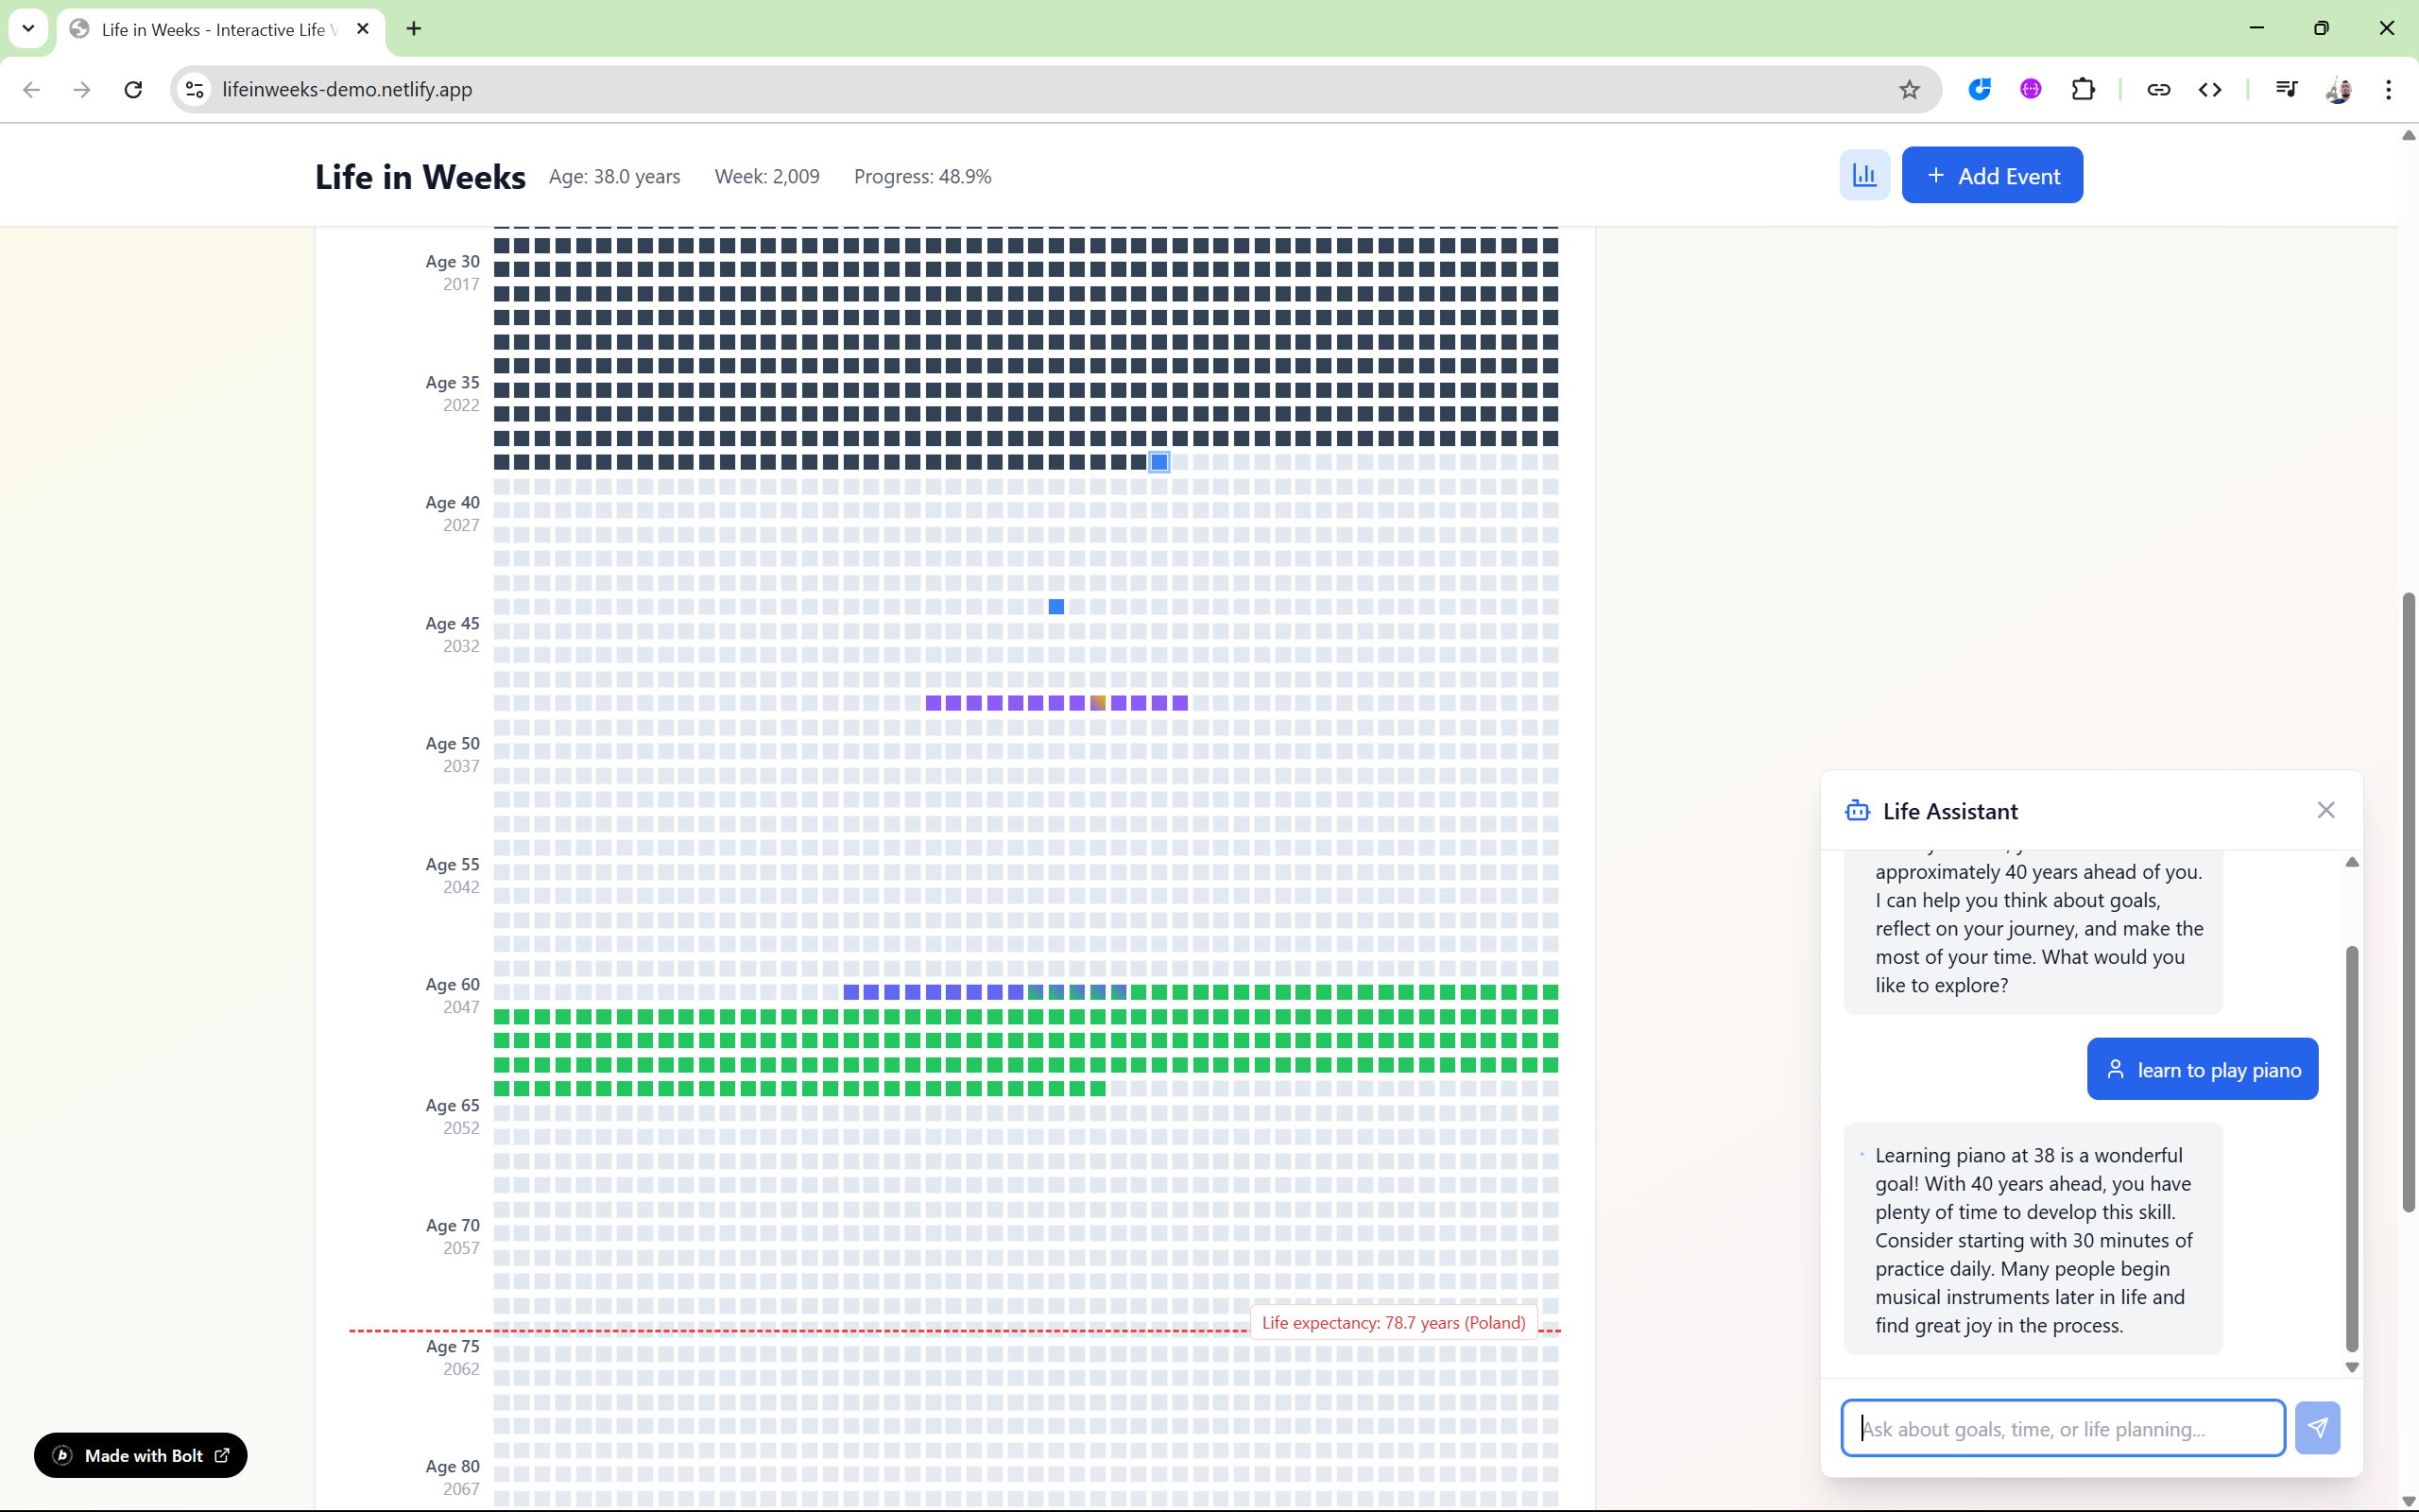Open the browser Extensions puzzle icon
Image resolution: width=2419 pixels, height=1512 pixels.
tap(2084, 89)
